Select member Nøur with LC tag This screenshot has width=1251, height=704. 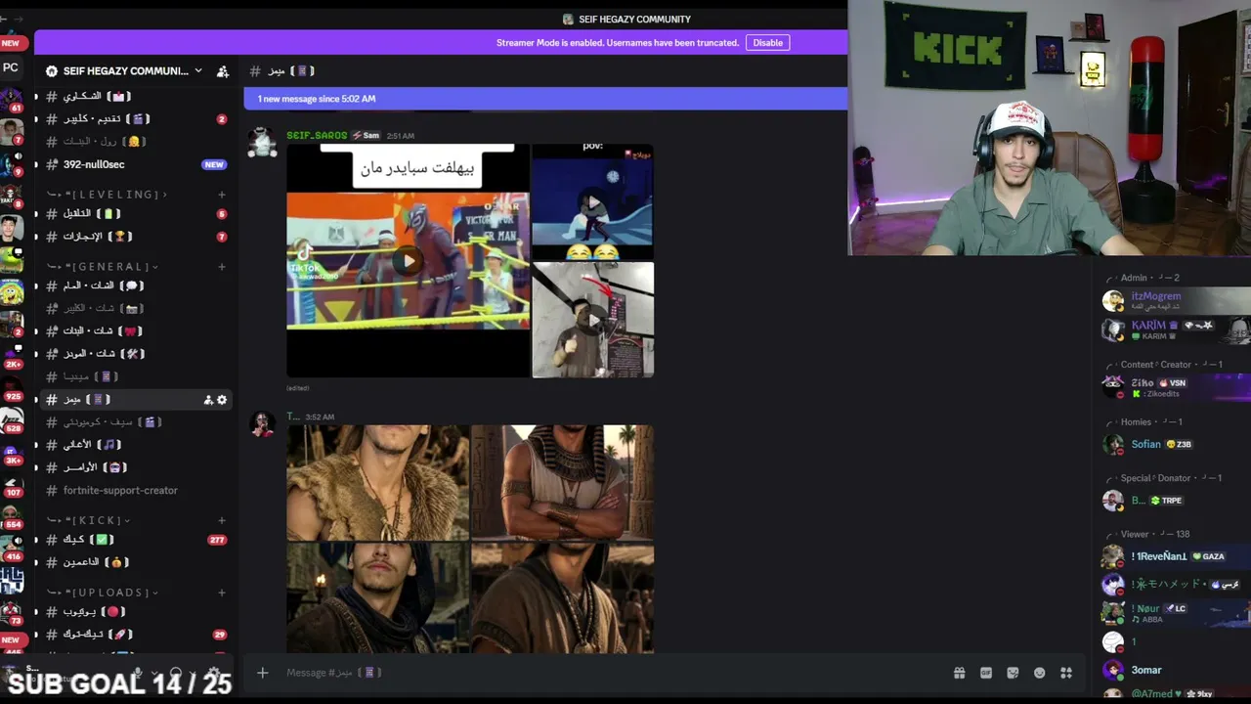click(x=1176, y=613)
